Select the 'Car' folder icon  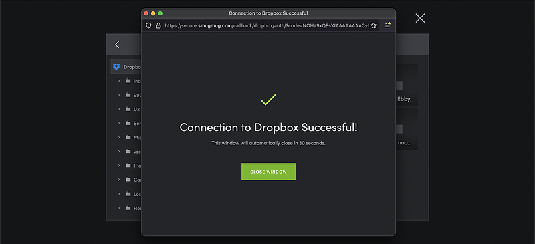[128, 180]
